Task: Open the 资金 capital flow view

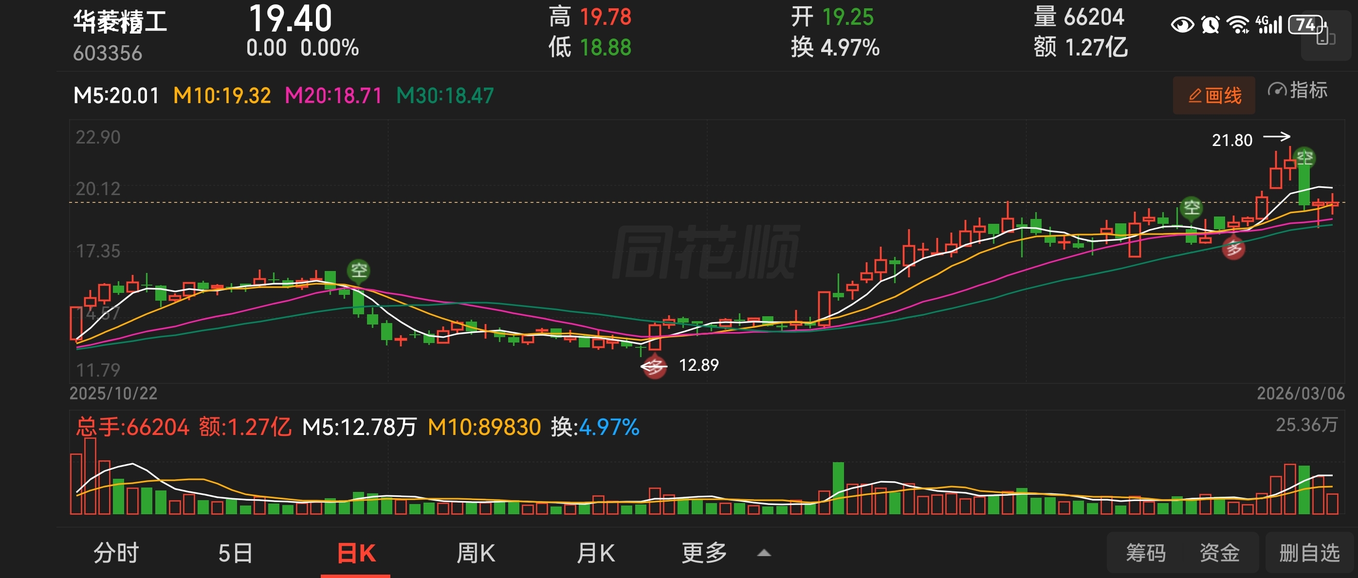Action: pyautogui.click(x=1219, y=553)
